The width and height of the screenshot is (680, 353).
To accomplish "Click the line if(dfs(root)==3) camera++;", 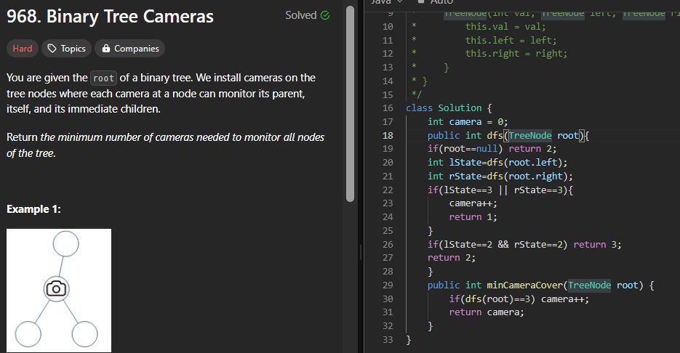I will click(x=519, y=299).
